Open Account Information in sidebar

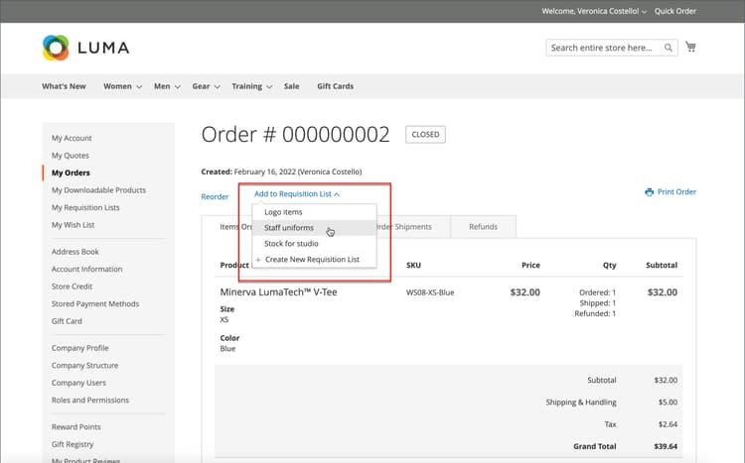(x=87, y=269)
